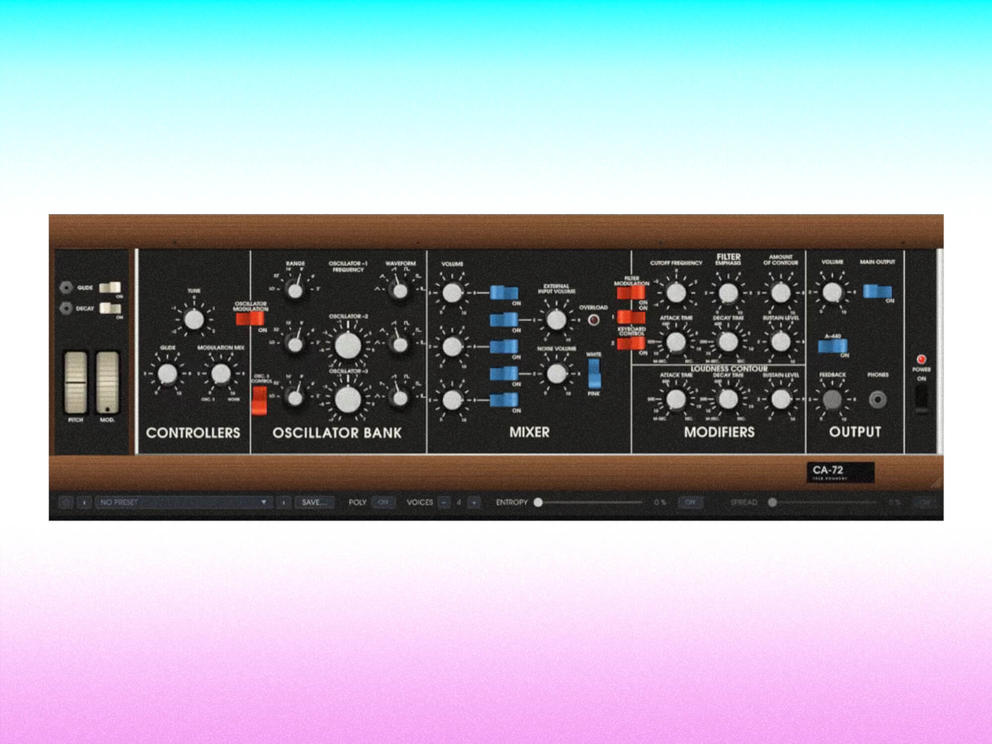Go to the next preset arrow
Image resolution: width=992 pixels, height=744 pixels.
pyautogui.click(x=283, y=502)
